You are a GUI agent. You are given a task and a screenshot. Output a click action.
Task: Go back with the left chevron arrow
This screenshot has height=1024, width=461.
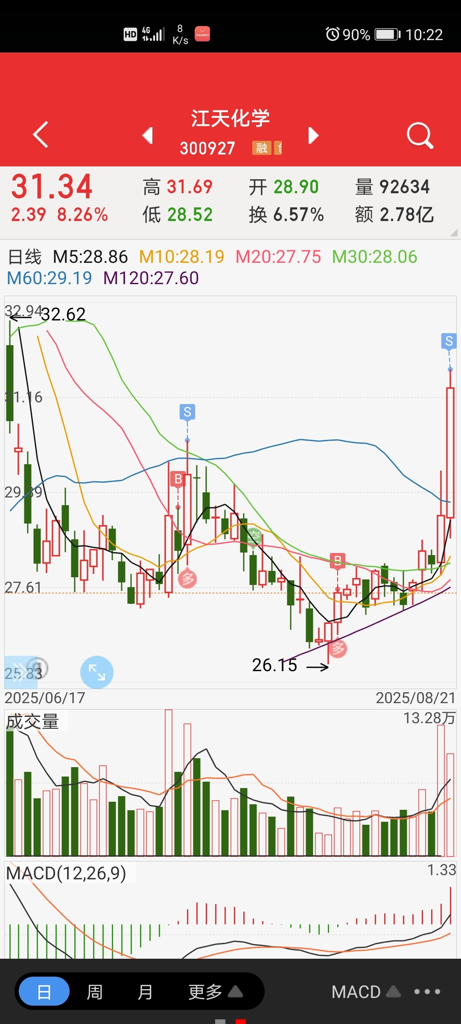pyautogui.click(x=41, y=135)
